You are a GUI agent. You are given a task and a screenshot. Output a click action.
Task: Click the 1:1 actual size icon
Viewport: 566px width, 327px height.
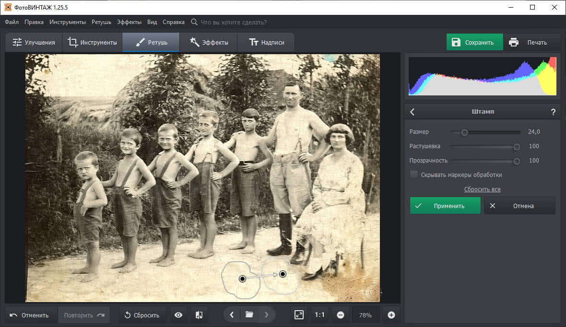(x=319, y=315)
